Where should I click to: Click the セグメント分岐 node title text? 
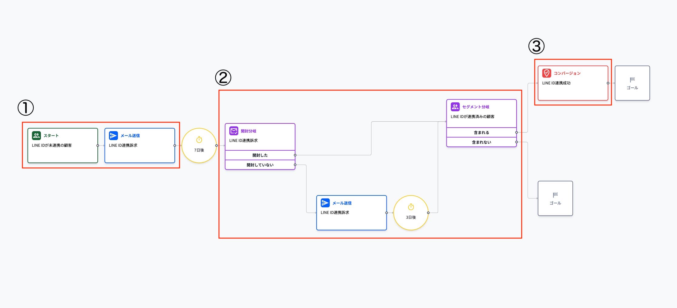pyautogui.click(x=475, y=107)
